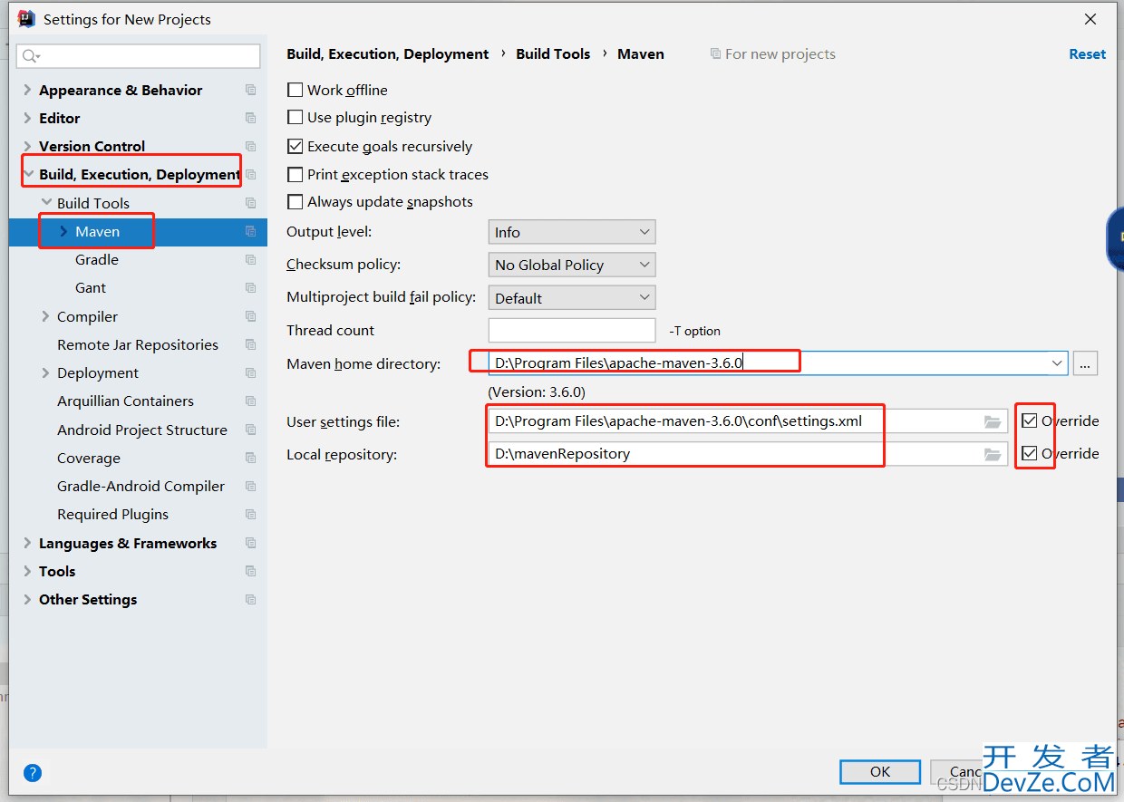Expand the Compiler node
Screen dimensions: 1124x802
46,317
